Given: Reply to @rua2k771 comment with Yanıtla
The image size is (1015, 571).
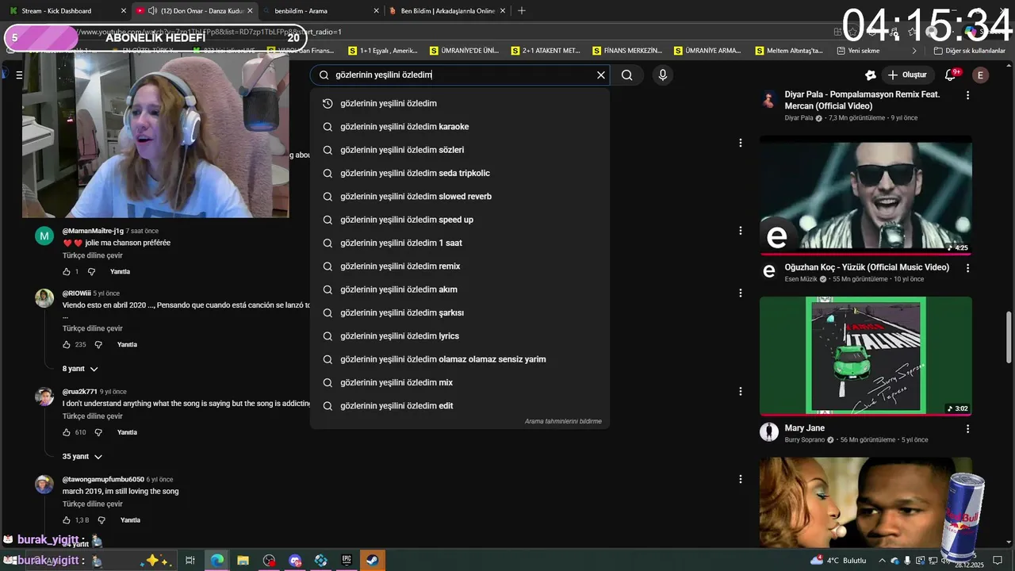Looking at the screenshot, I should pos(127,432).
